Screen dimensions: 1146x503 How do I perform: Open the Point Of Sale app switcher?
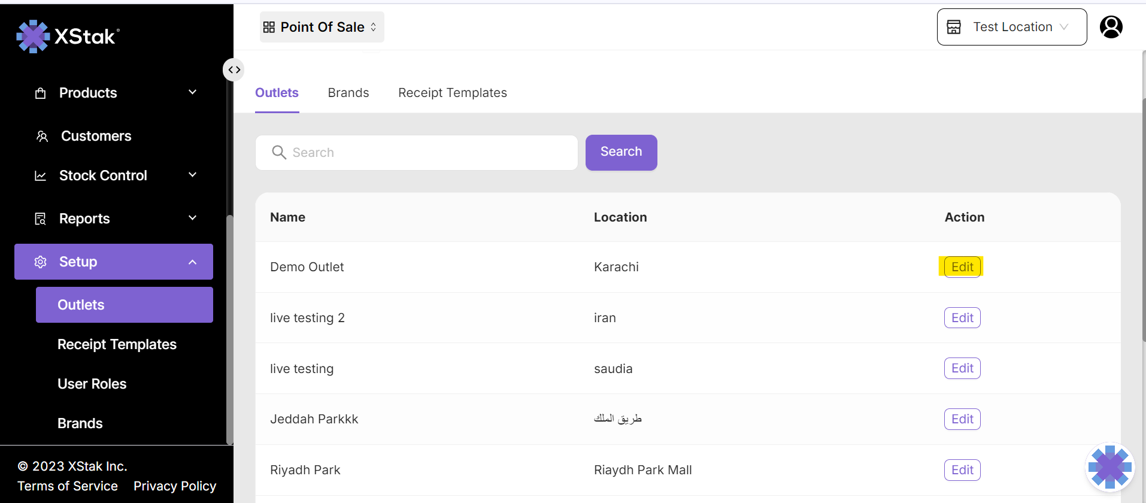[x=322, y=27]
